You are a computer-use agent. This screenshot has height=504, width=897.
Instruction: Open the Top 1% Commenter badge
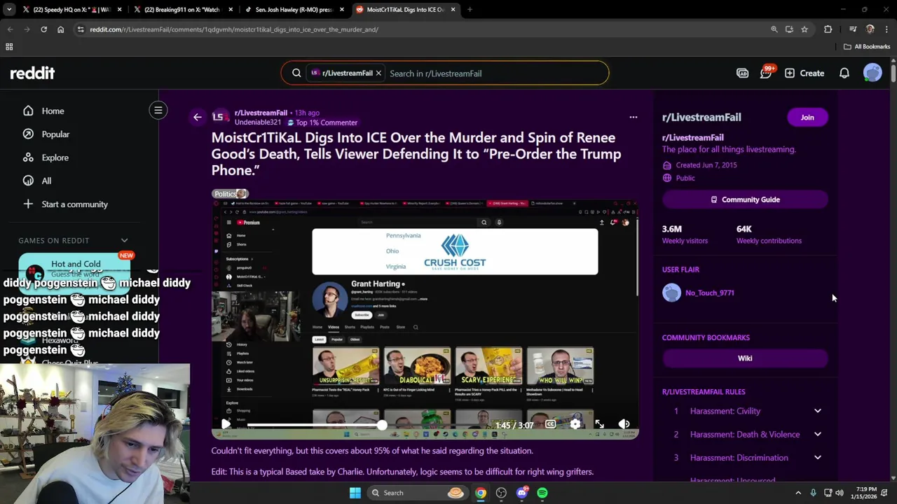(322, 122)
